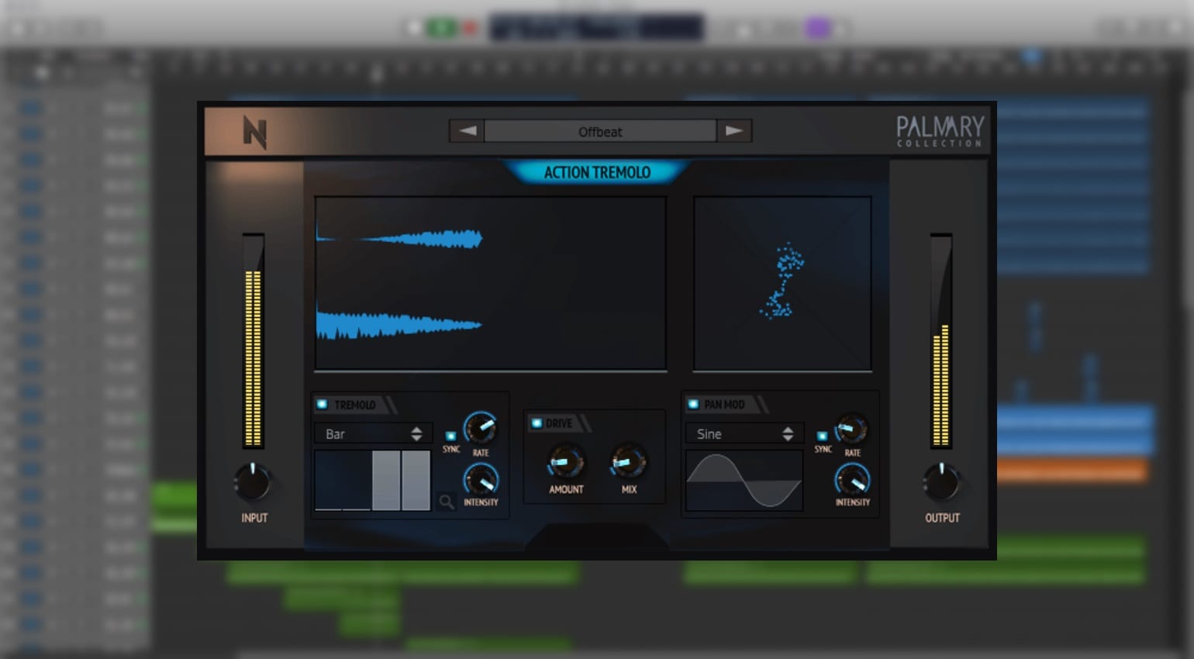Click the next preset arrow
The width and height of the screenshot is (1194, 659).
[734, 131]
